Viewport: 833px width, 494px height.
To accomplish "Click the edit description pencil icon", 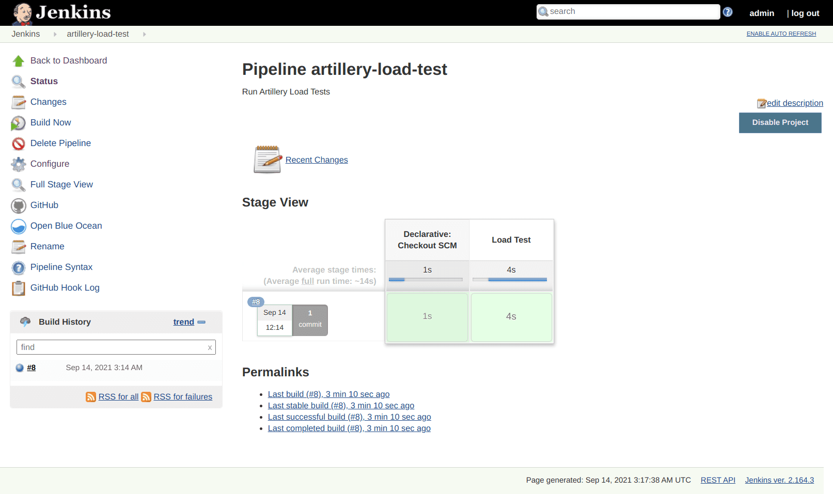I will point(762,103).
